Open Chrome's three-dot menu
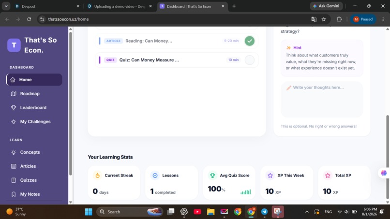Image resolution: width=390 pixels, height=219 pixels. tap(383, 19)
